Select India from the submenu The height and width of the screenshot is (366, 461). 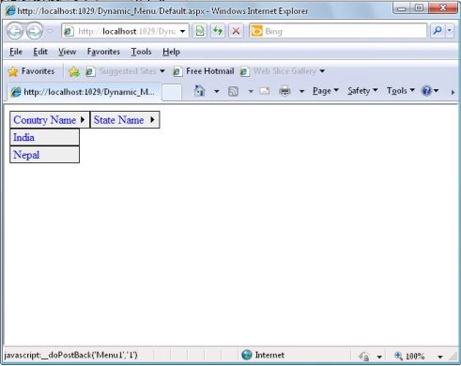44,137
